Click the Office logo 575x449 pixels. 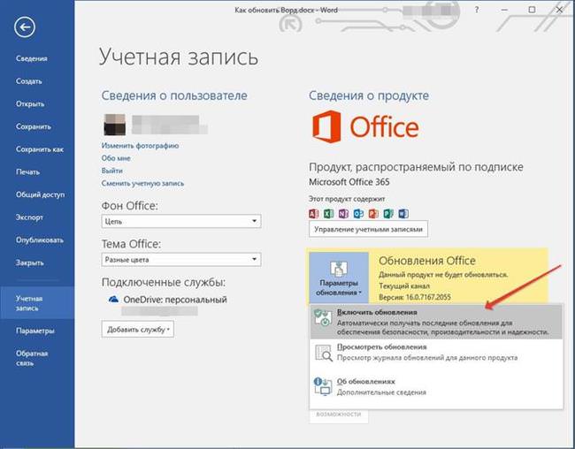click(x=365, y=126)
